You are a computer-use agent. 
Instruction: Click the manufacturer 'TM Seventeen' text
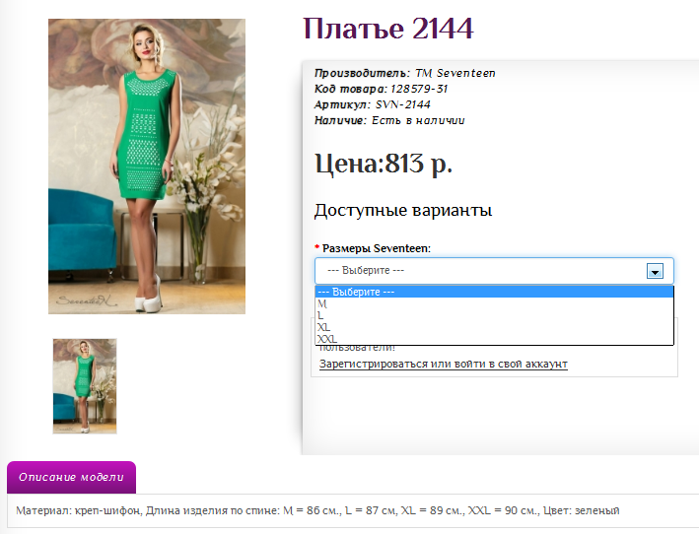pyautogui.click(x=455, y=73)
